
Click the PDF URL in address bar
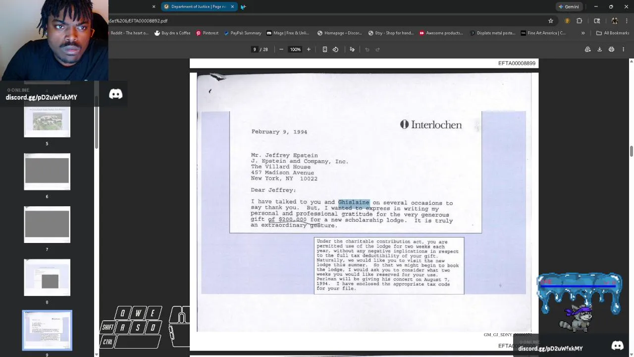click(139, 21)
